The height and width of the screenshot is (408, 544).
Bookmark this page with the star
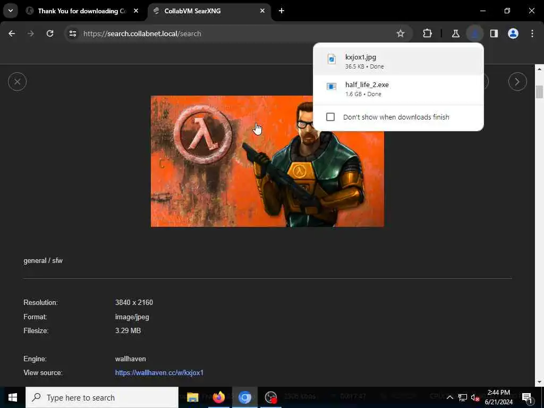pos(401,33)
